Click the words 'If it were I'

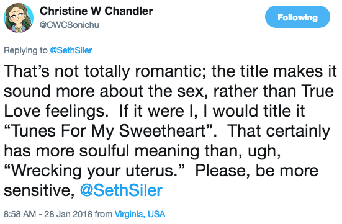(158, 111)
